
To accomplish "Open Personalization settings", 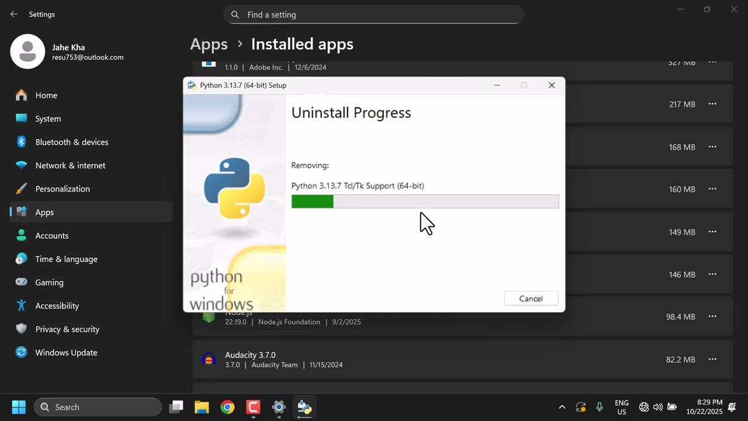I will tap(91, 189).
